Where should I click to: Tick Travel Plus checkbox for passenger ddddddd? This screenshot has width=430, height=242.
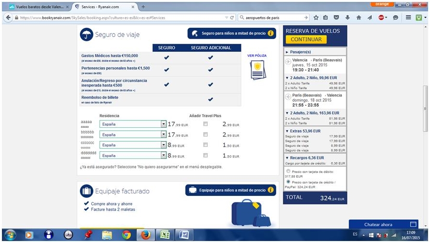[x=205, y=155]
